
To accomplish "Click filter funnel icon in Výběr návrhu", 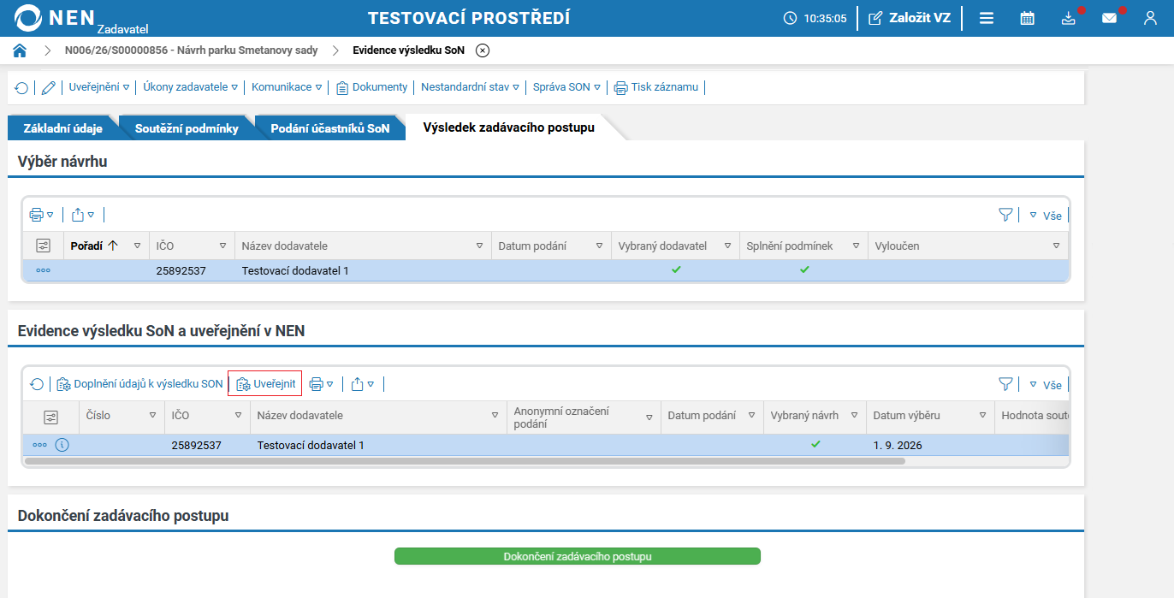I will [1006, 215].
